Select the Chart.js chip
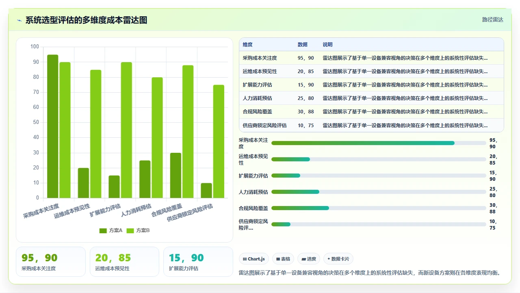Viewport: 520px width, 293px height. [254, 259]
